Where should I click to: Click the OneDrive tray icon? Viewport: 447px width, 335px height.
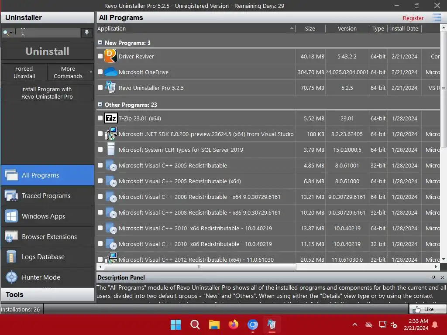369,325
